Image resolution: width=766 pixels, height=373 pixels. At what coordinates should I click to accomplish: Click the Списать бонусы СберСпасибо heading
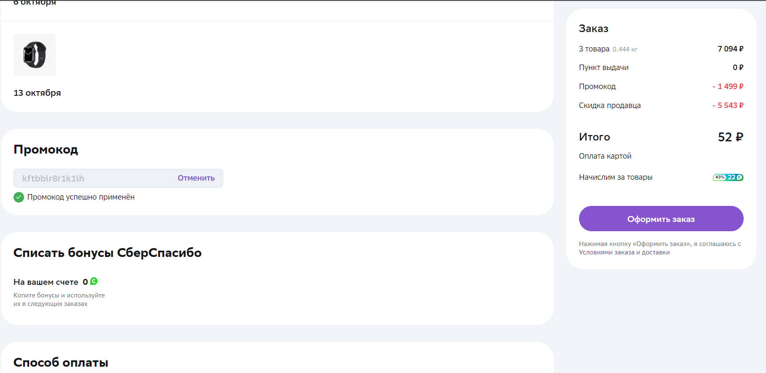pyautogui.click(x=108, y=253)
